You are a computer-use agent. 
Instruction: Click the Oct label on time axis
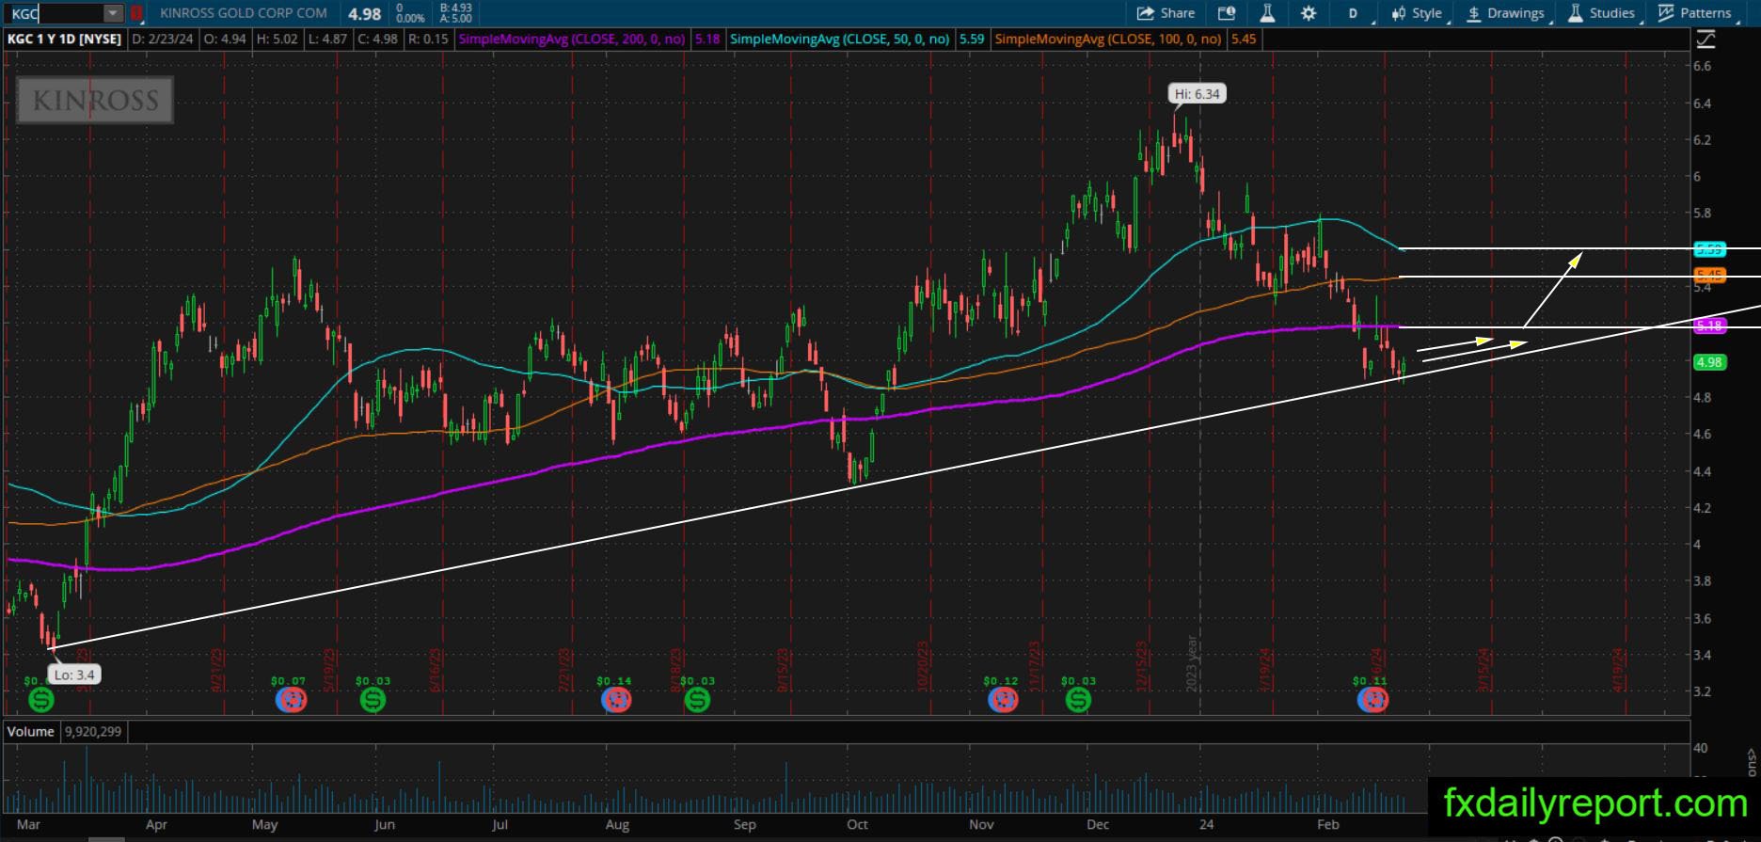pos(857,825)
